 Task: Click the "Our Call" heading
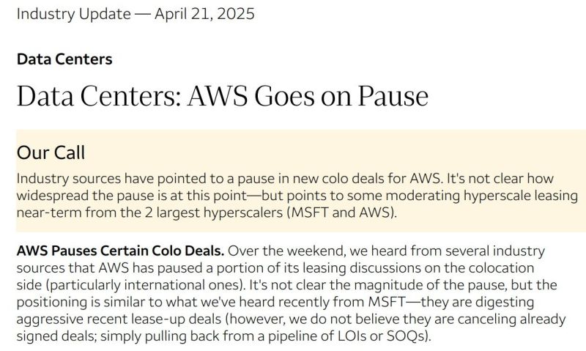click(x=51, y=152)
